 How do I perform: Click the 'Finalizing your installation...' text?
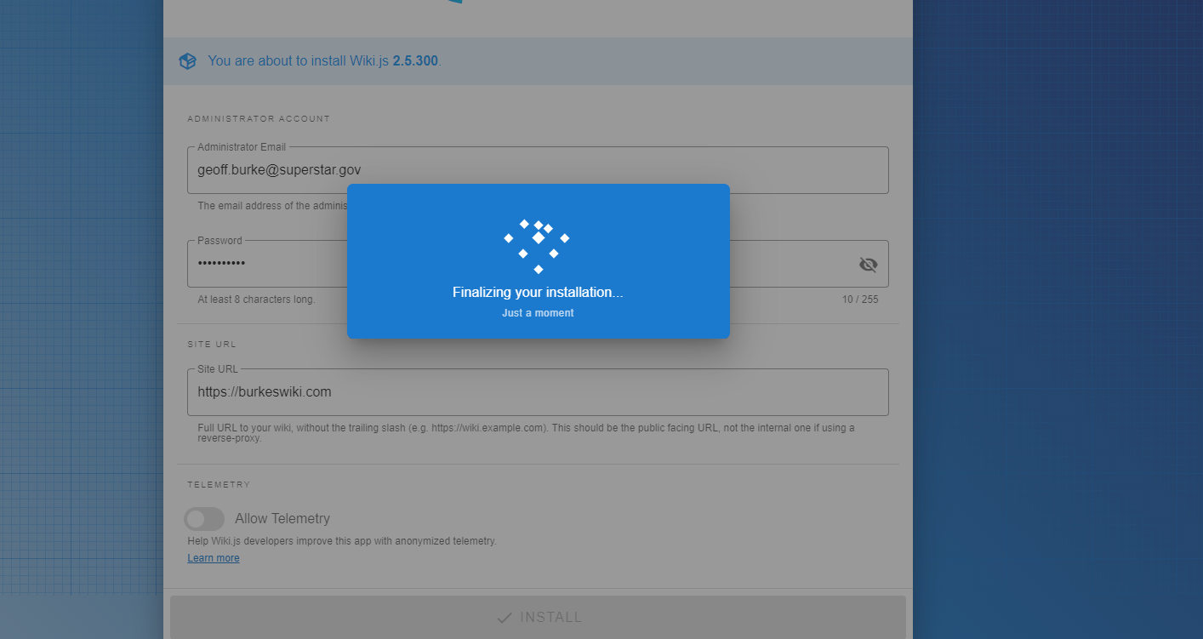point(538,293)
